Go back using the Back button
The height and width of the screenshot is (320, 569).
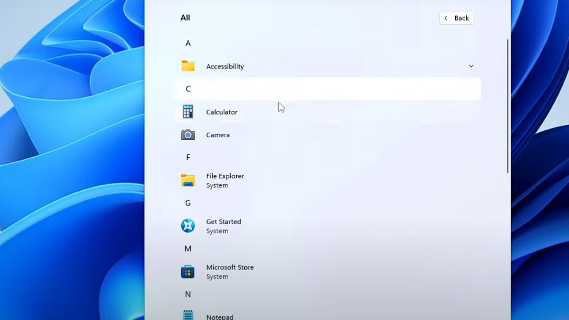click(457, 18)
